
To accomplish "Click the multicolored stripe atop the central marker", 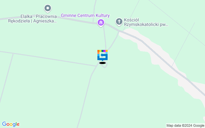I will pyautogui.click(x=102, y=51).
